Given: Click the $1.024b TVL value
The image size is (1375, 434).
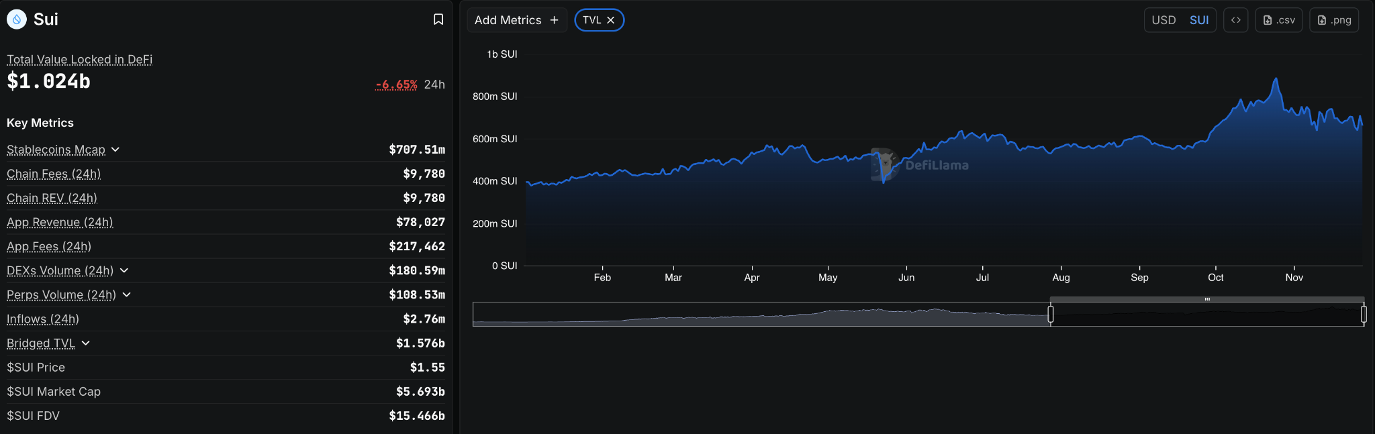Looking at the screenshot, I should (x=48, y=81).
